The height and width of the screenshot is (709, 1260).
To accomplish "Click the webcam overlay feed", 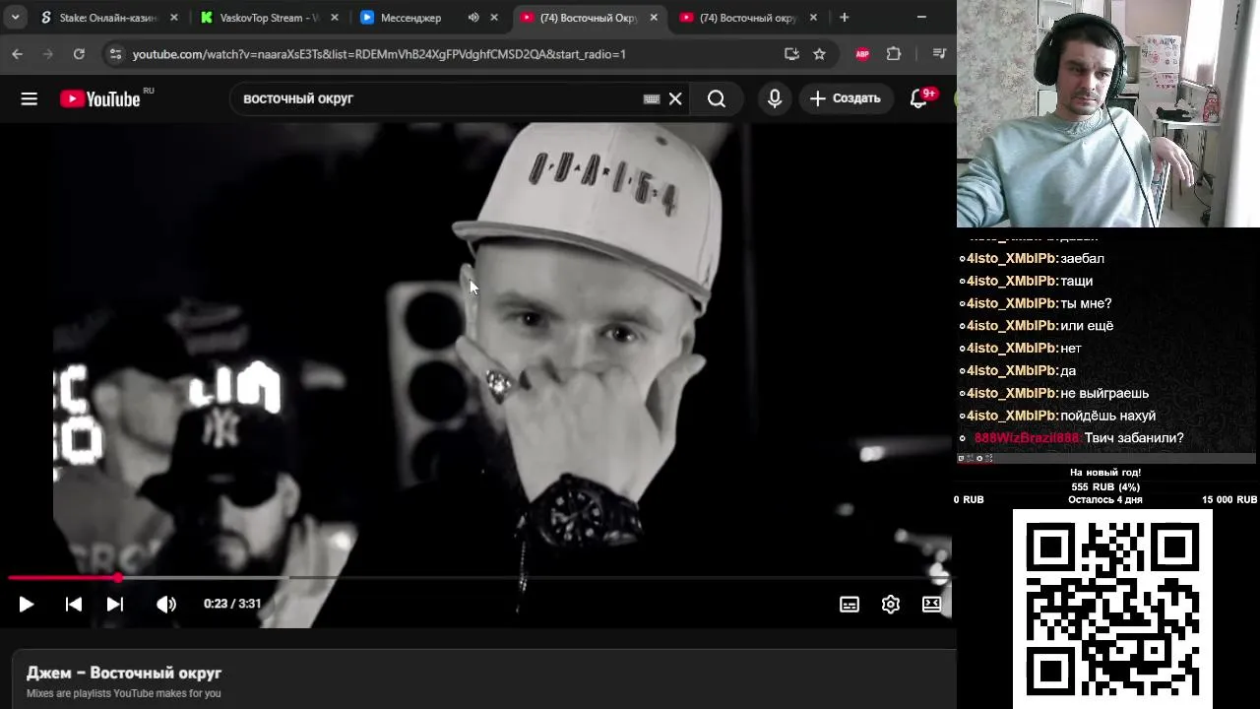I will click(x=1108, y=113).
